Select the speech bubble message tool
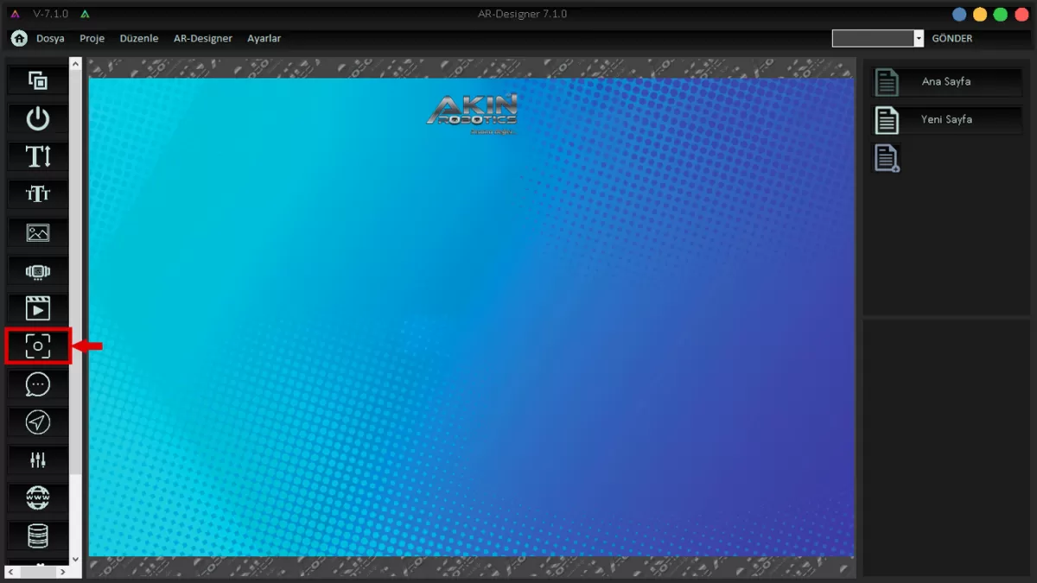The height and width of the screenshot is (583, 1037). click(38, 384)
